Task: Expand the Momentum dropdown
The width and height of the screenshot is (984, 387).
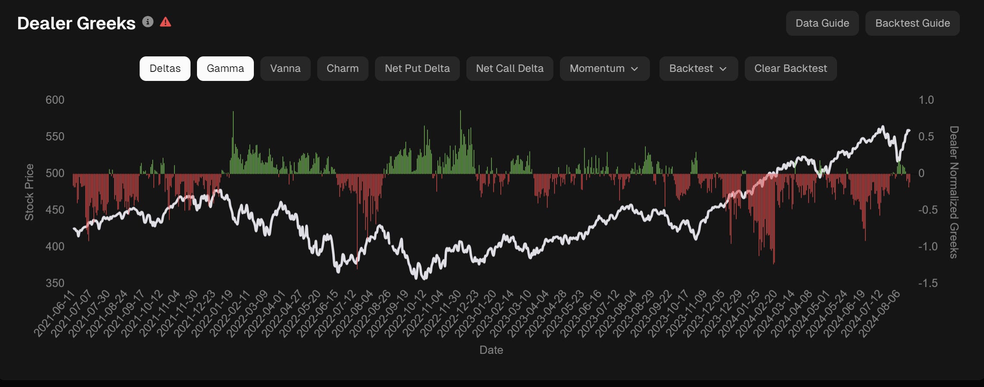Action: [605, 68]
